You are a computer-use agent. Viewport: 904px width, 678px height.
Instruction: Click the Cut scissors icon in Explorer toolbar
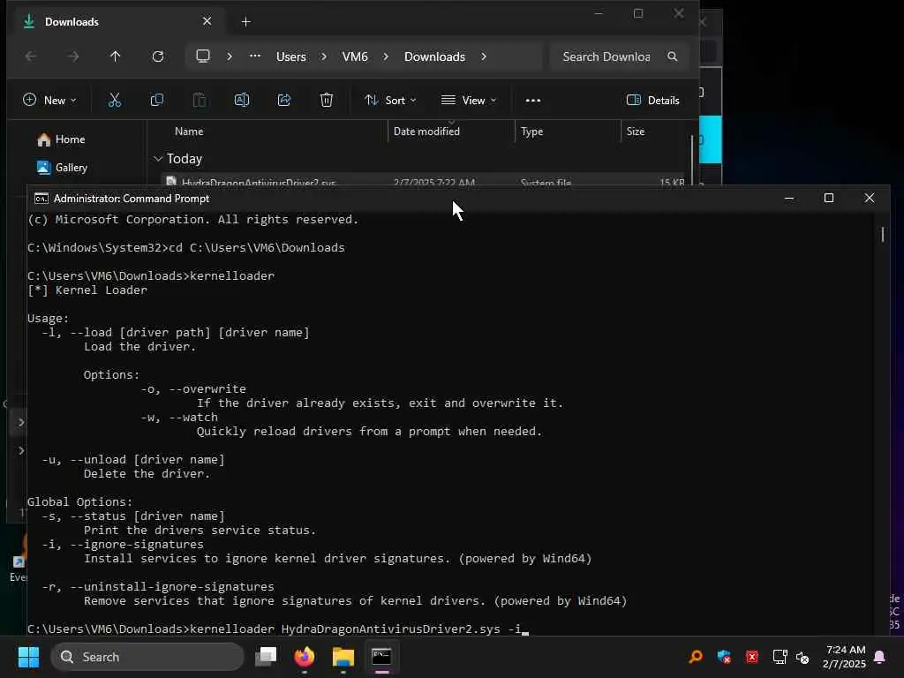[115, 101]
